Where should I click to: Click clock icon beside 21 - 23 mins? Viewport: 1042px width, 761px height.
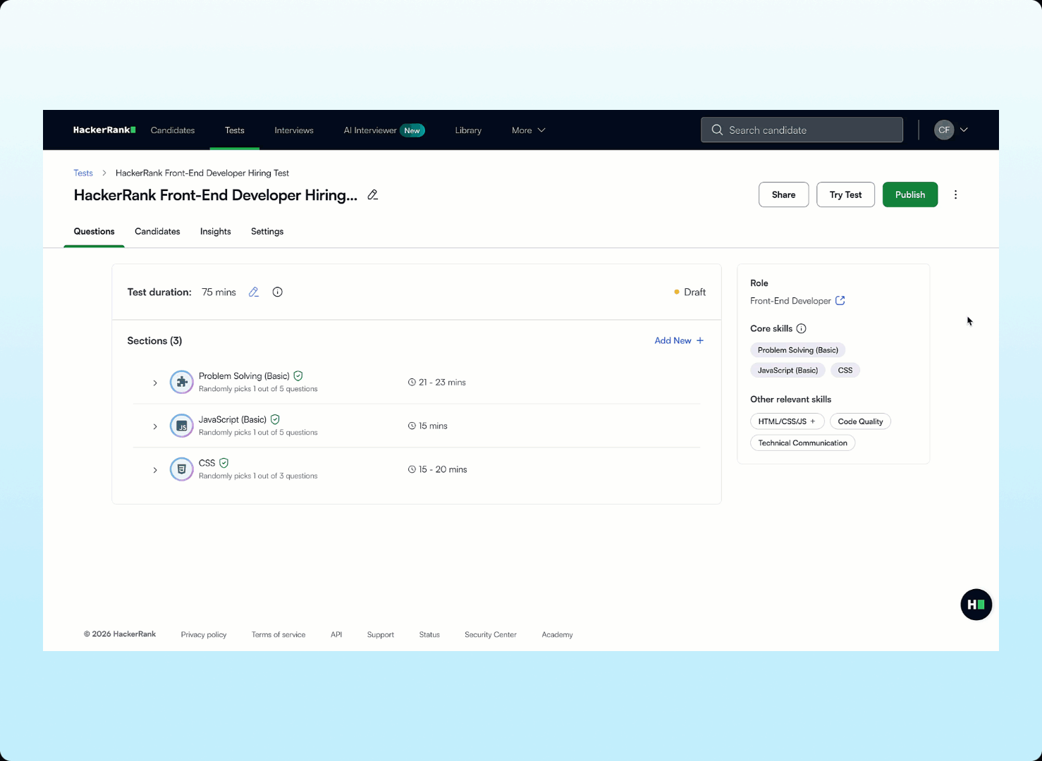412,382
